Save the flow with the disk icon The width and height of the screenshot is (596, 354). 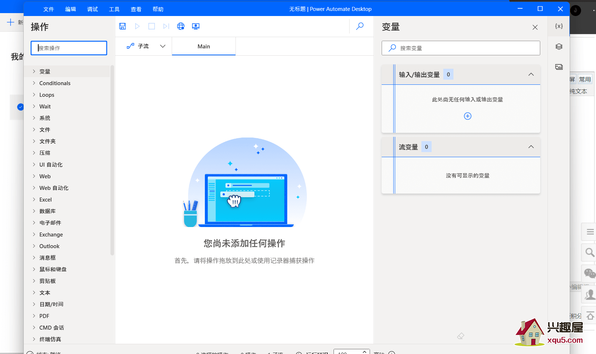pos(122,26)
